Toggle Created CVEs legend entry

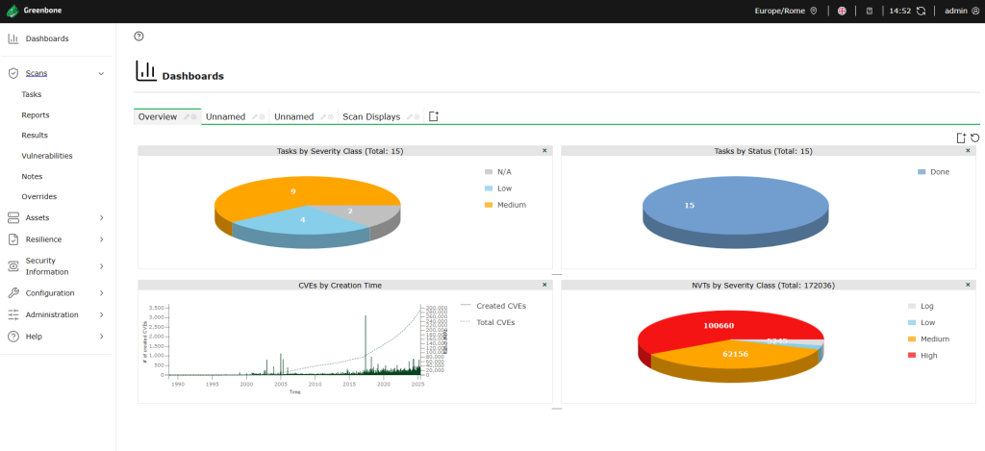point(500,306)
